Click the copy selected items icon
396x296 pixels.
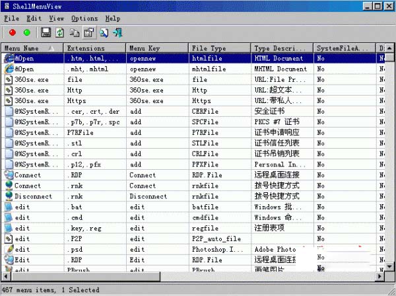click(x=75, y=33)
